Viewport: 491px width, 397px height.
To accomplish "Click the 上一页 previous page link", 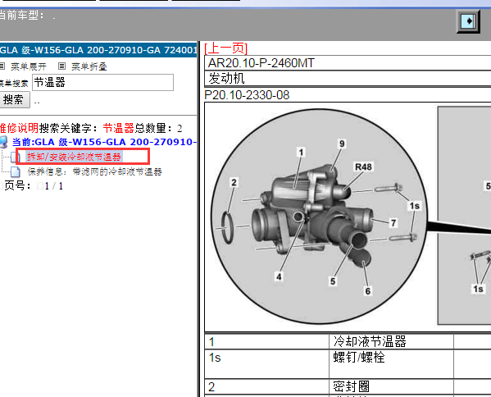I will [225, 48].
